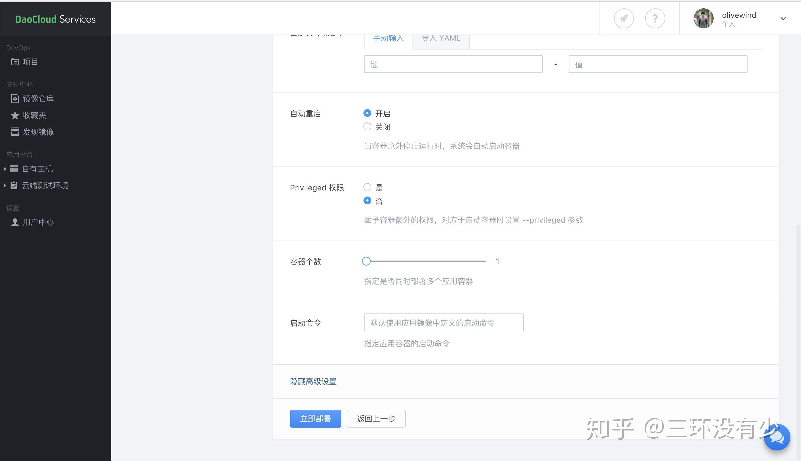
Task: Expand the 自有主机 tree arrow
Action: 5,169
